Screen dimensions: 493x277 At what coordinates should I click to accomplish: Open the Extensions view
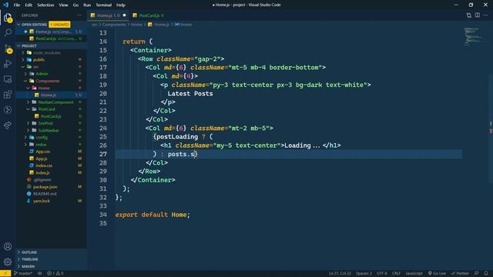pyautogui.click(x=8, y=95)
